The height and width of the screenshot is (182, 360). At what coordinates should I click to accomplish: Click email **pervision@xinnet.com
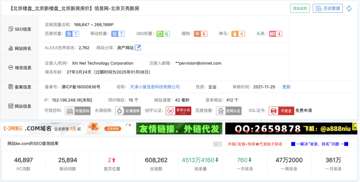pyautogui.click(x=198, y=63)
